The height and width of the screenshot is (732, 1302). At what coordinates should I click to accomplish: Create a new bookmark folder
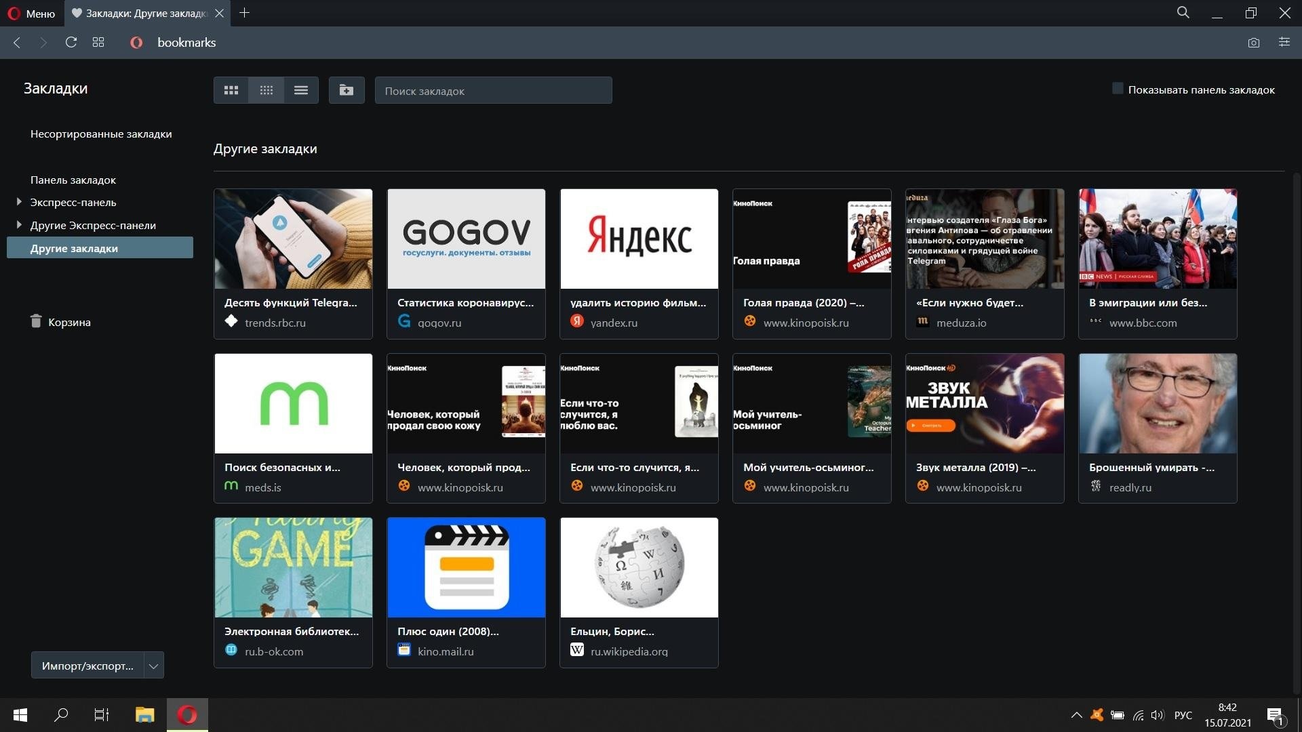point(347,90)
